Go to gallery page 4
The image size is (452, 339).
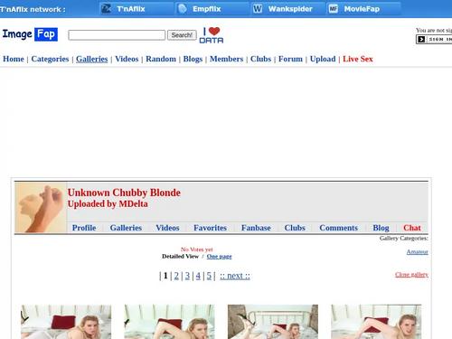point(198,276)
